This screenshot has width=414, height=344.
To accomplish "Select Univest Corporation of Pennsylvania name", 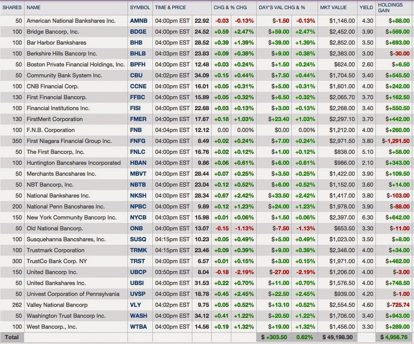I will 73,294.
